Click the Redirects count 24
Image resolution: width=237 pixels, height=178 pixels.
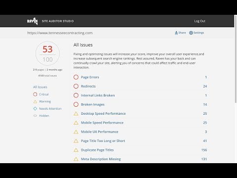(x=205, y=86)
